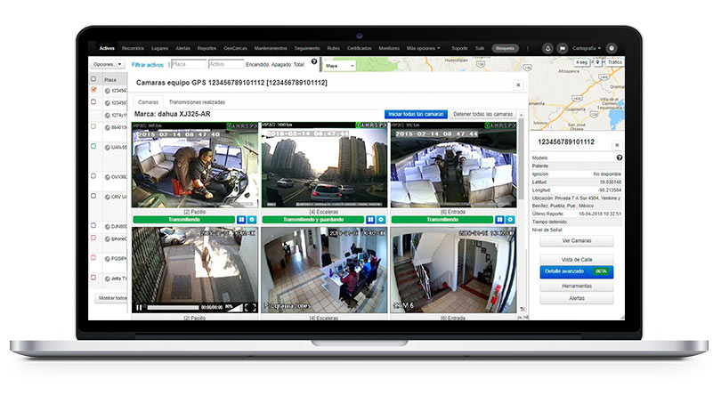Open help icon beside Modelo field
Image resolution: width=713 pixels, height=396 pixels.
click(x=619, y=158)
